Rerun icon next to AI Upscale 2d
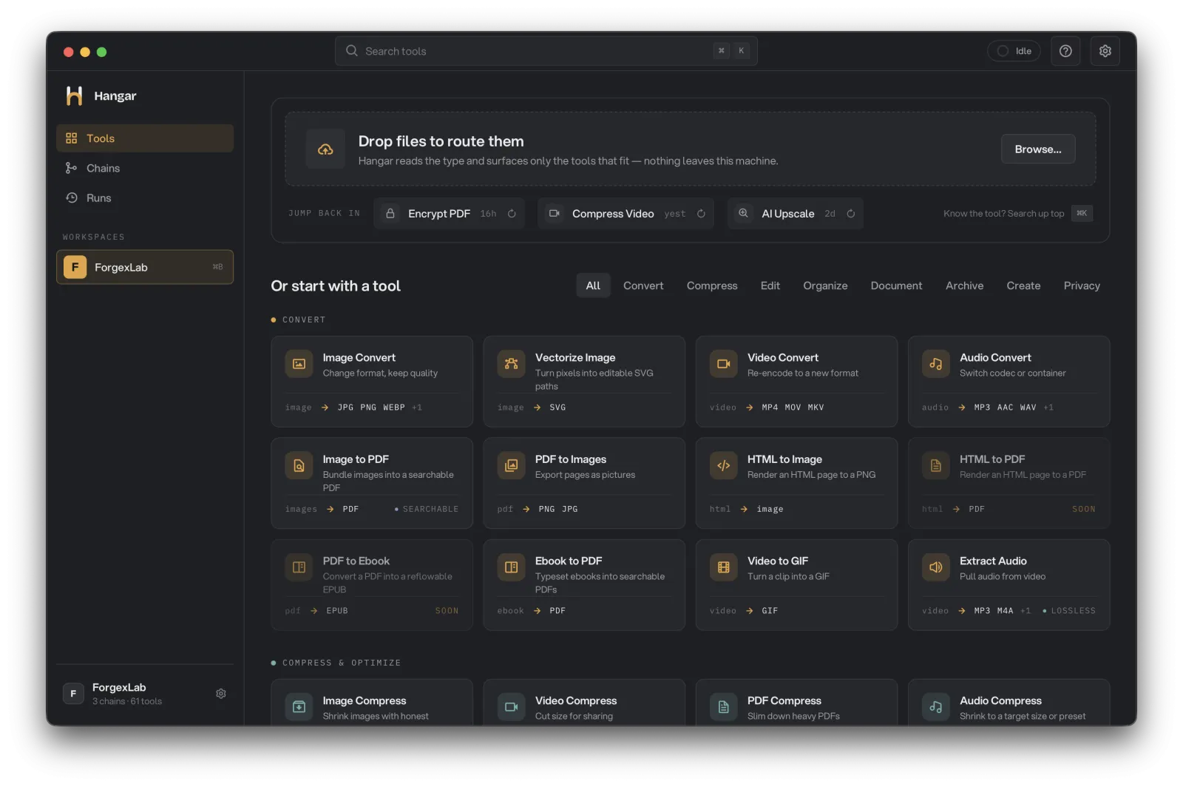The image size is (1183, 787). click(851, 214)
